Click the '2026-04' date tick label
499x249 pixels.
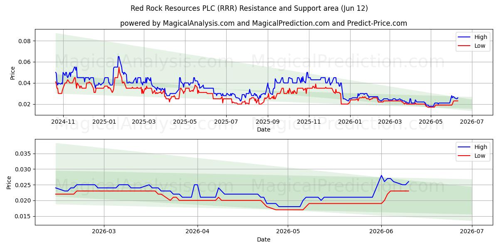click(x=197, y=232)
